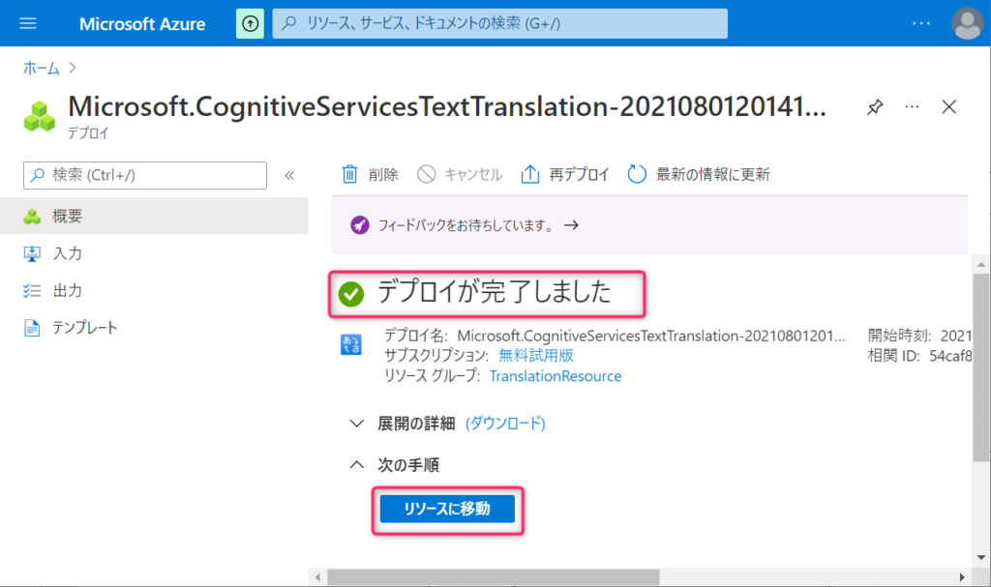This screenshot has height=587, width=991.
Task: Click the 開始時刻 start time text
Action: point(919,336)
